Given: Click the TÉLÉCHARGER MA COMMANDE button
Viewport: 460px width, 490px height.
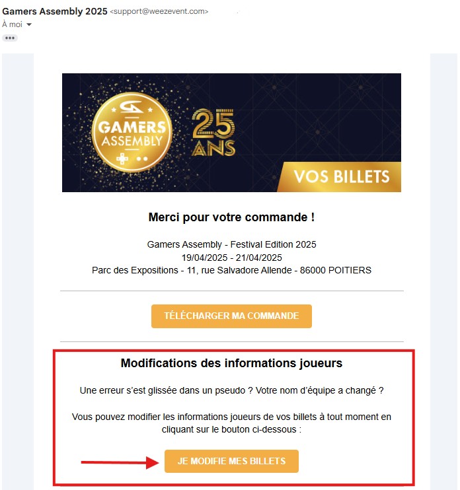Looking at the screenshot, I should (x=231, y=316).
